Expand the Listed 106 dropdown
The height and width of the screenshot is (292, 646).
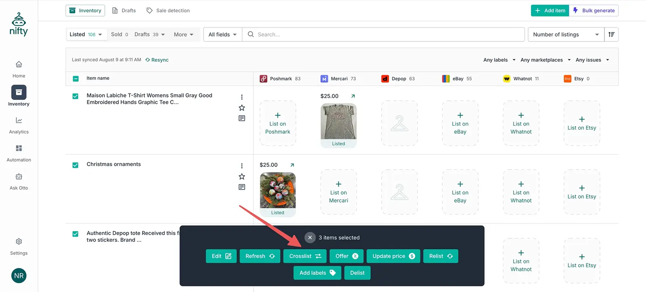[86, 35]
